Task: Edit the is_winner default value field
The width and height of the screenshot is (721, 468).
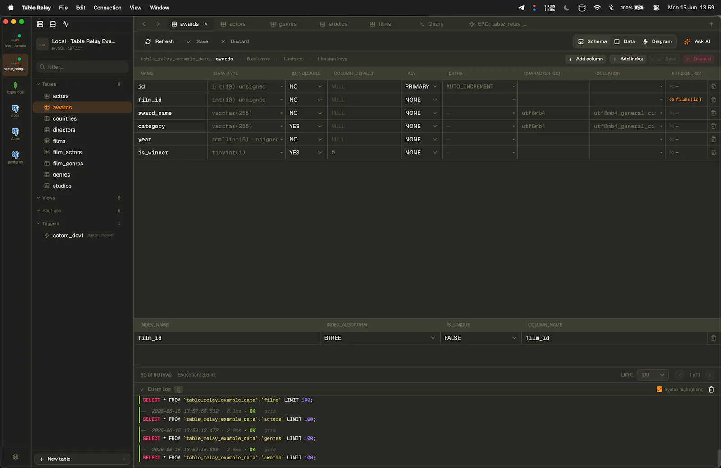Action: point(364,153)
